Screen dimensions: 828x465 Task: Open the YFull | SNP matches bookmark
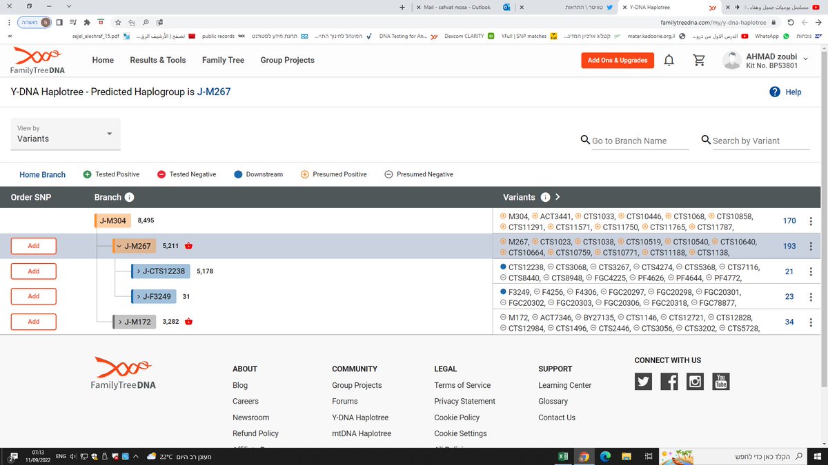coord(530,36)
